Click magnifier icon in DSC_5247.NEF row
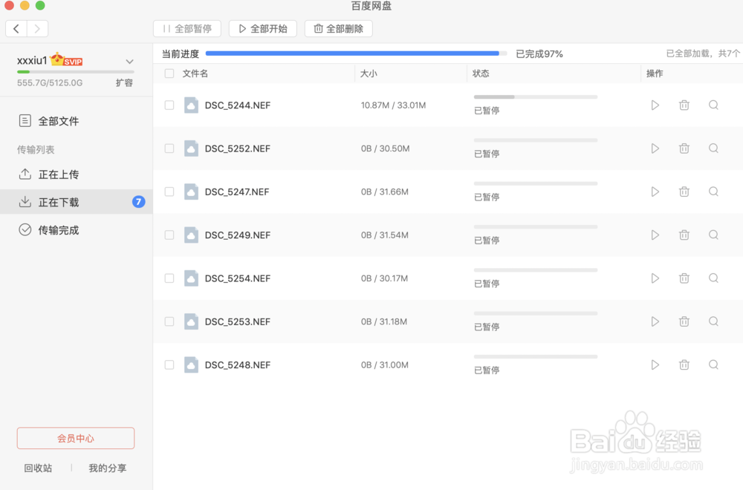The height and width of the screenshot is (490, 743). click(713, 192)
